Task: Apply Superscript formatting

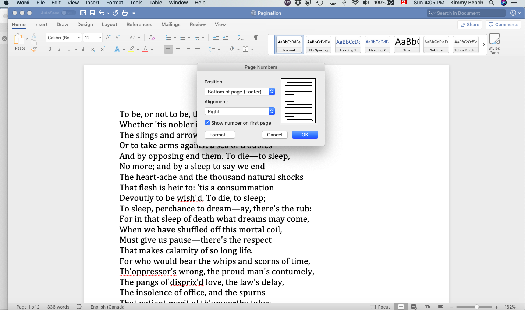Action: (103, 49)
